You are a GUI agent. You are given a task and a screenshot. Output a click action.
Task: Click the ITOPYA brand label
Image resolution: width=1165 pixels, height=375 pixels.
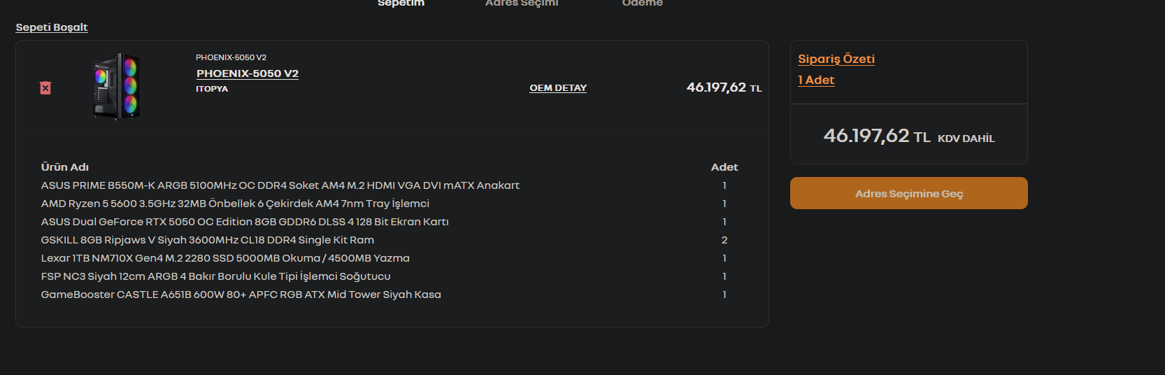[212, 89]
